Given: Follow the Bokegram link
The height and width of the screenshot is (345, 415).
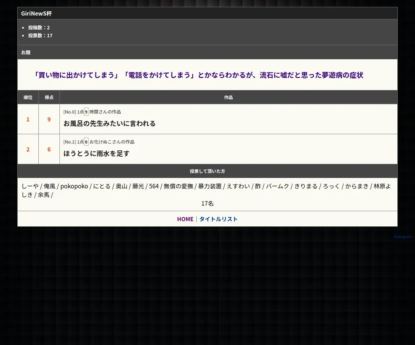Looking at the screenshot, I should (403, 237).
